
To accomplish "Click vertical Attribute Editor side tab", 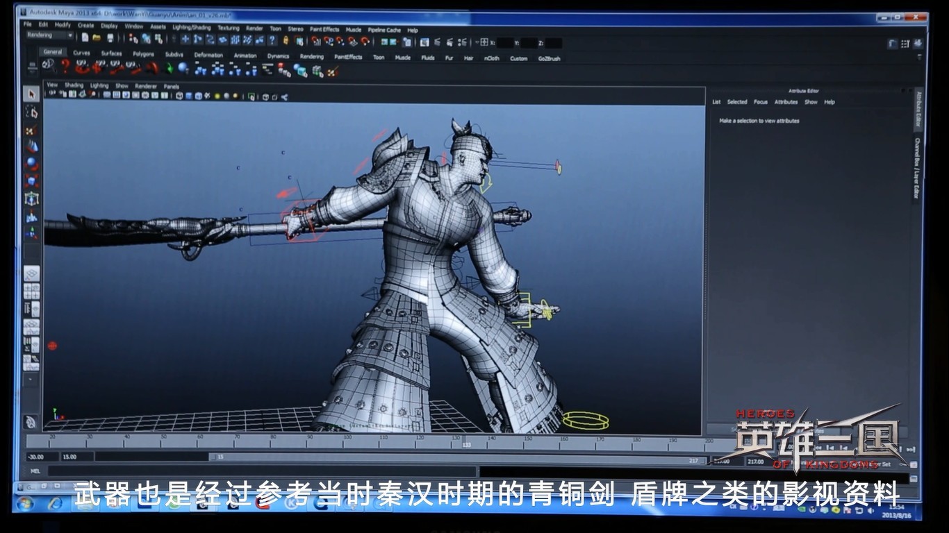I will coord(918,110).
